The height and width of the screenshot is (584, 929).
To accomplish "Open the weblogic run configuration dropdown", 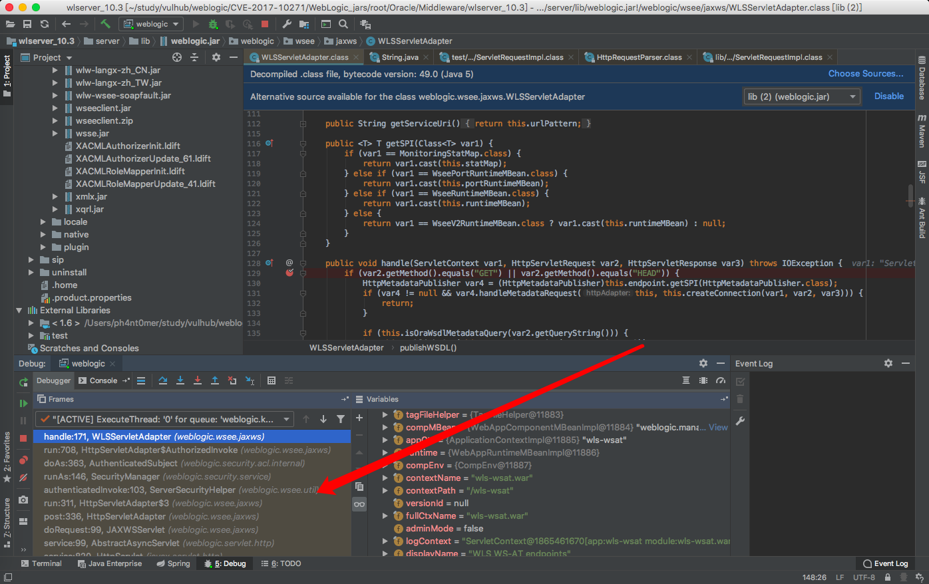I will [151, 24].
